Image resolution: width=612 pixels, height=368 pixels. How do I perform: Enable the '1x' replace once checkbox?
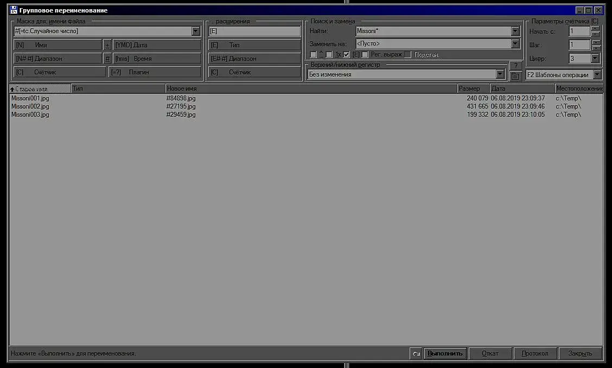(329, 55)
